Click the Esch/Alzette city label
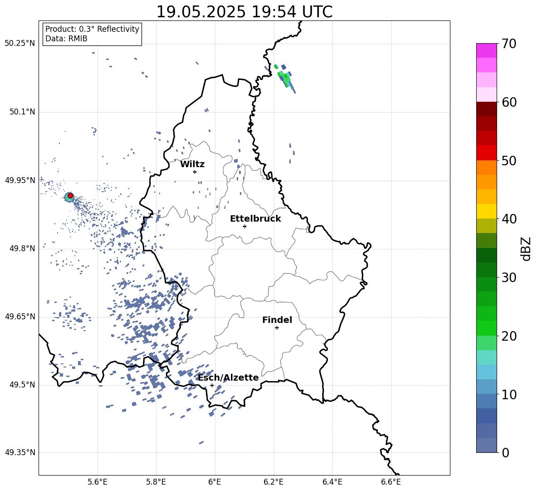 pyautogui.click(x=228, y=377)
